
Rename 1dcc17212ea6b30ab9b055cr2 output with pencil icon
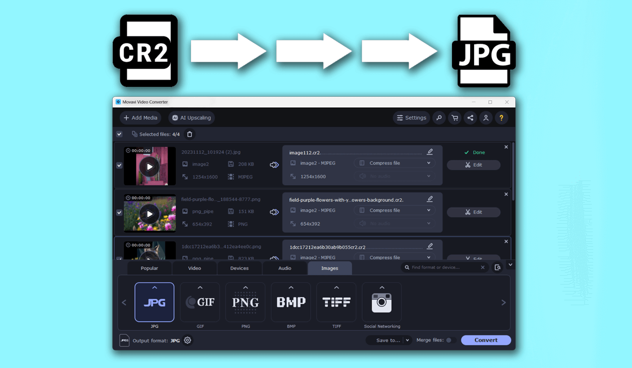coord(430,246)
